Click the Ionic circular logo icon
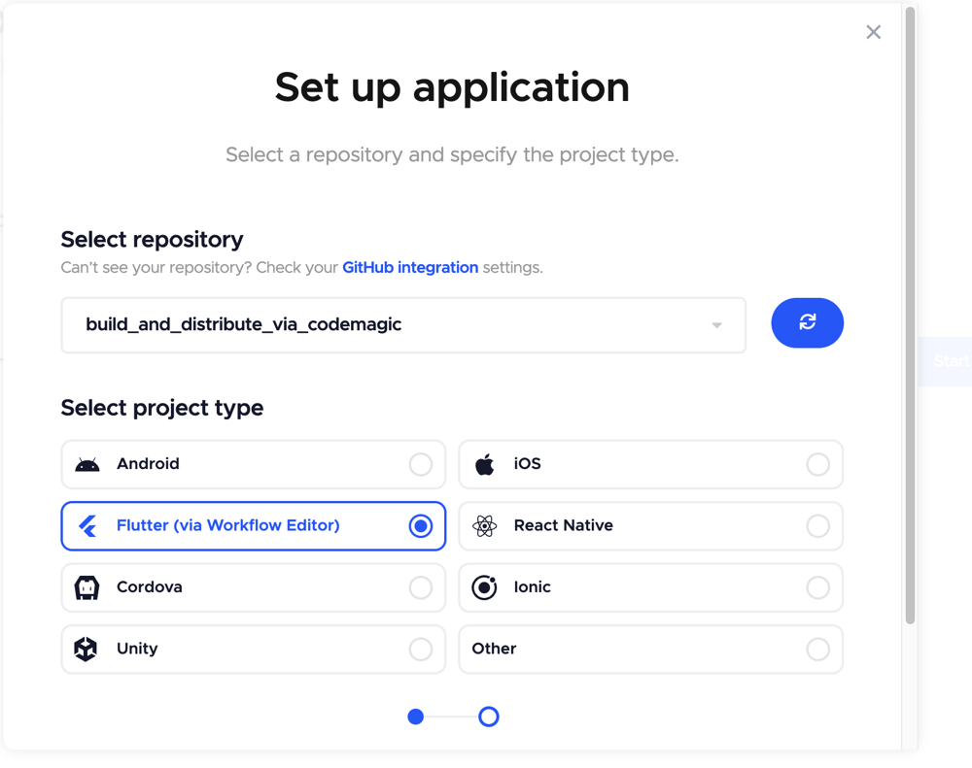972x768 pixels. [x=484, y=587]
